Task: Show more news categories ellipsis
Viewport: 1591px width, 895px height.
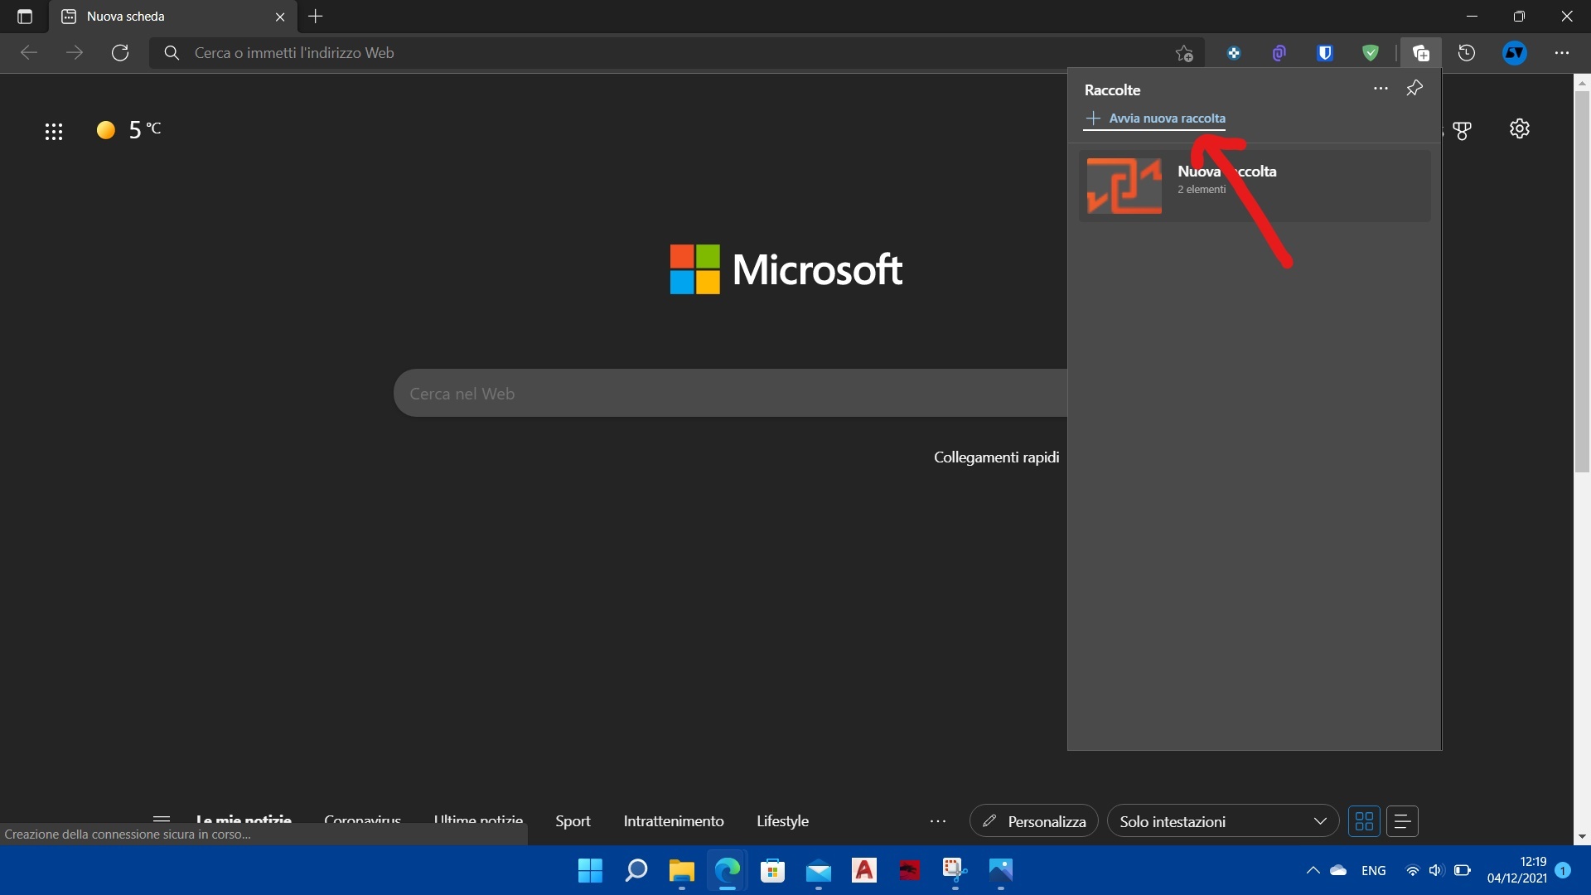Action: (x=938, y=821)
